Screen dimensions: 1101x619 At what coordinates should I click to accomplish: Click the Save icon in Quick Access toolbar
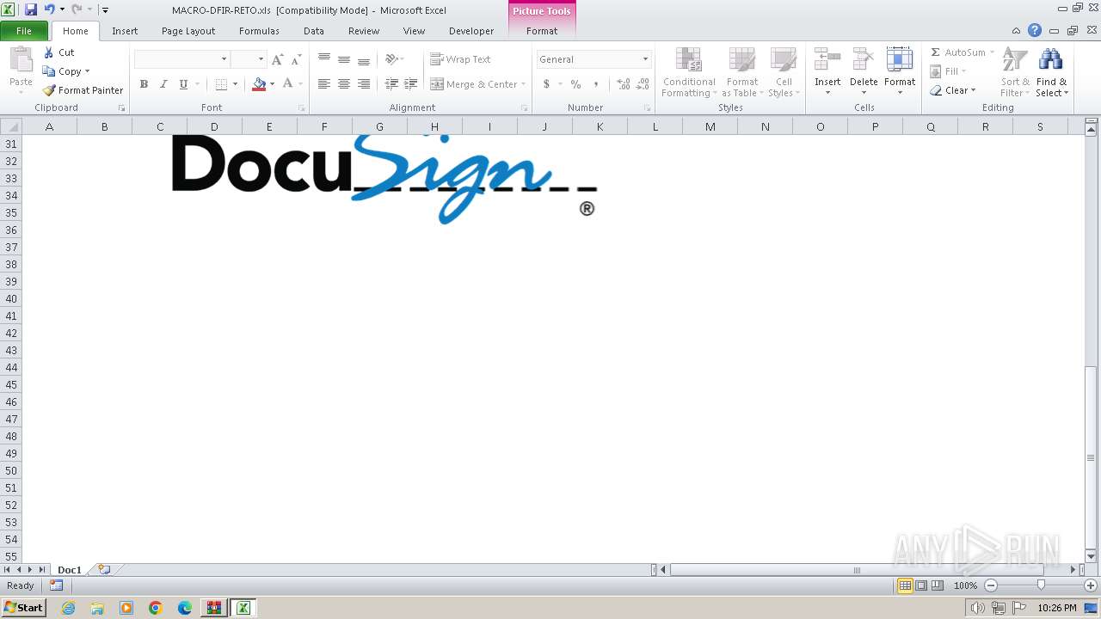tap(31, 9)
